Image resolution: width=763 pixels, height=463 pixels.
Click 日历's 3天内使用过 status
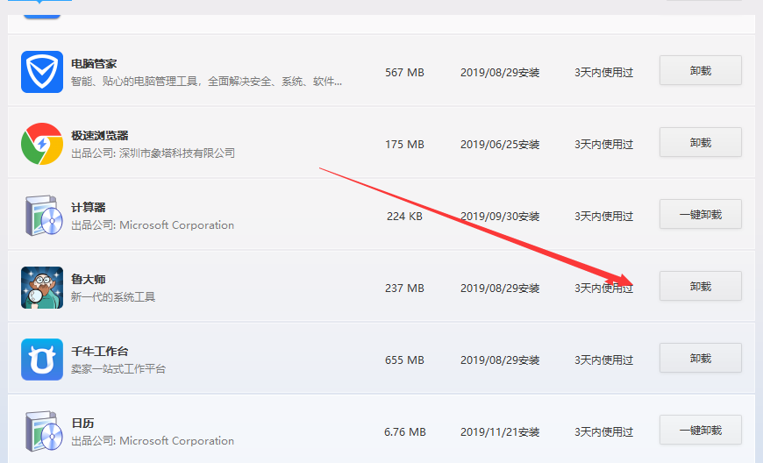[603, 432]
